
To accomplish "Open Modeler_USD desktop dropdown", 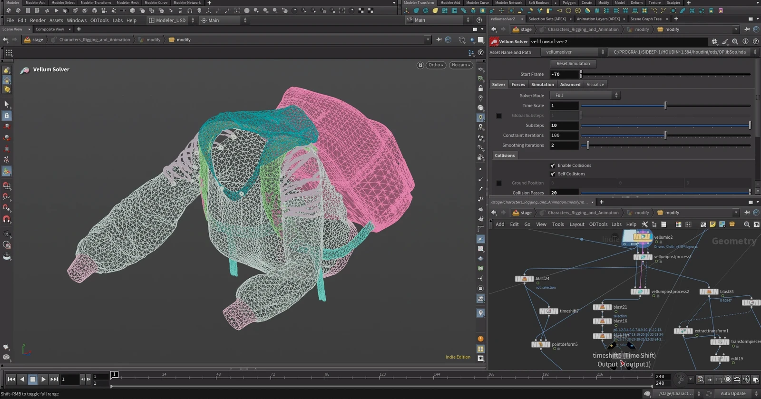I will pyautogui.click(x=171, y=20).
